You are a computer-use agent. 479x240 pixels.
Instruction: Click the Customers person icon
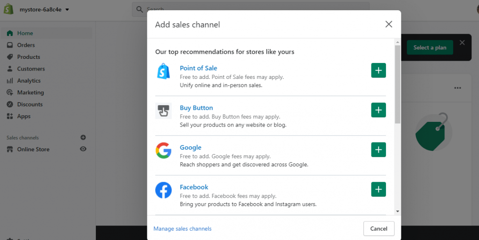click(x=10, y=69)
